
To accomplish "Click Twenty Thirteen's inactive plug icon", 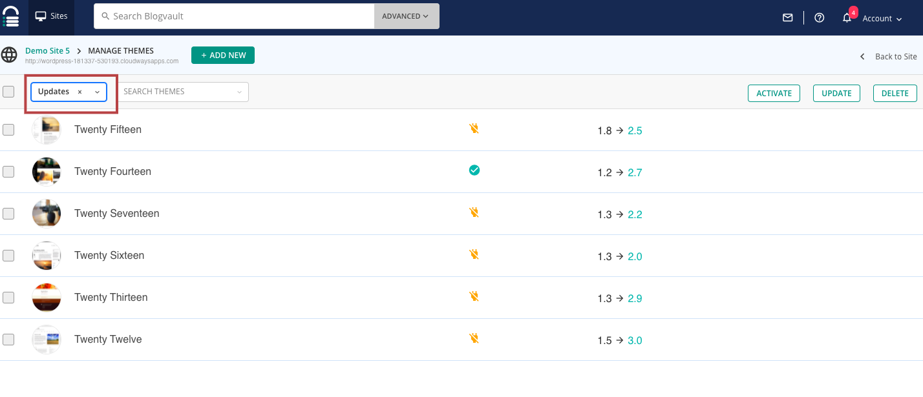I will tap(474, 296).
